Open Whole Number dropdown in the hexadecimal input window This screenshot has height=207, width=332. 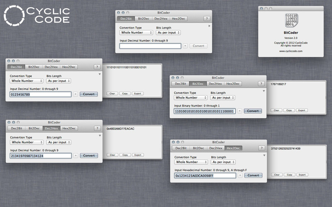click(191, 162)
